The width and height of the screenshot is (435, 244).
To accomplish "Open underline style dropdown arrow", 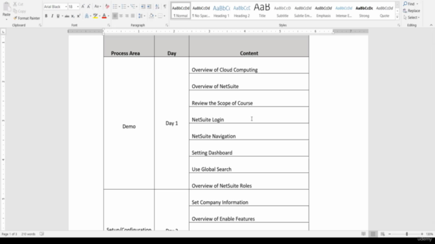I will 62,16.
